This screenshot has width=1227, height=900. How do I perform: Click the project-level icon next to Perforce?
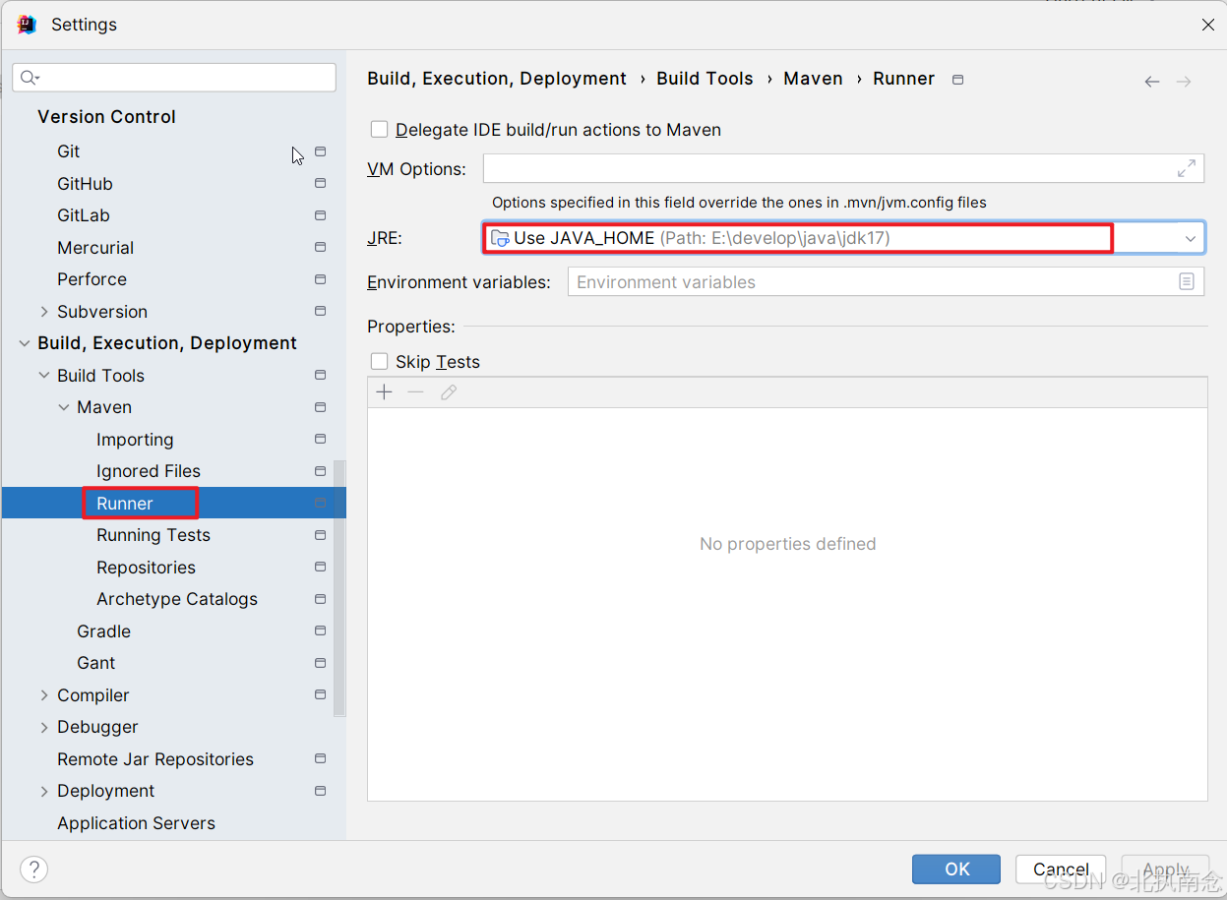[x=320, y=279]
